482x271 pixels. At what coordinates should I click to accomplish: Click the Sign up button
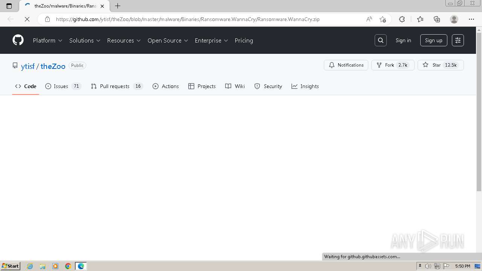pyautogui.click(x=434, y=40)
